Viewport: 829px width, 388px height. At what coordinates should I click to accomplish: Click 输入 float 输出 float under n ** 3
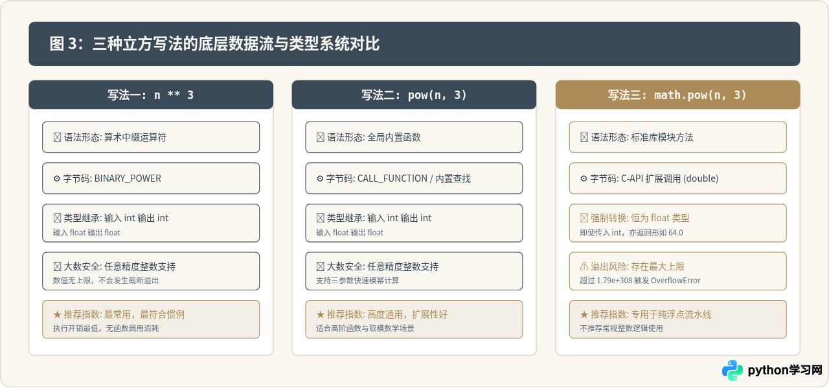[87, 232]
